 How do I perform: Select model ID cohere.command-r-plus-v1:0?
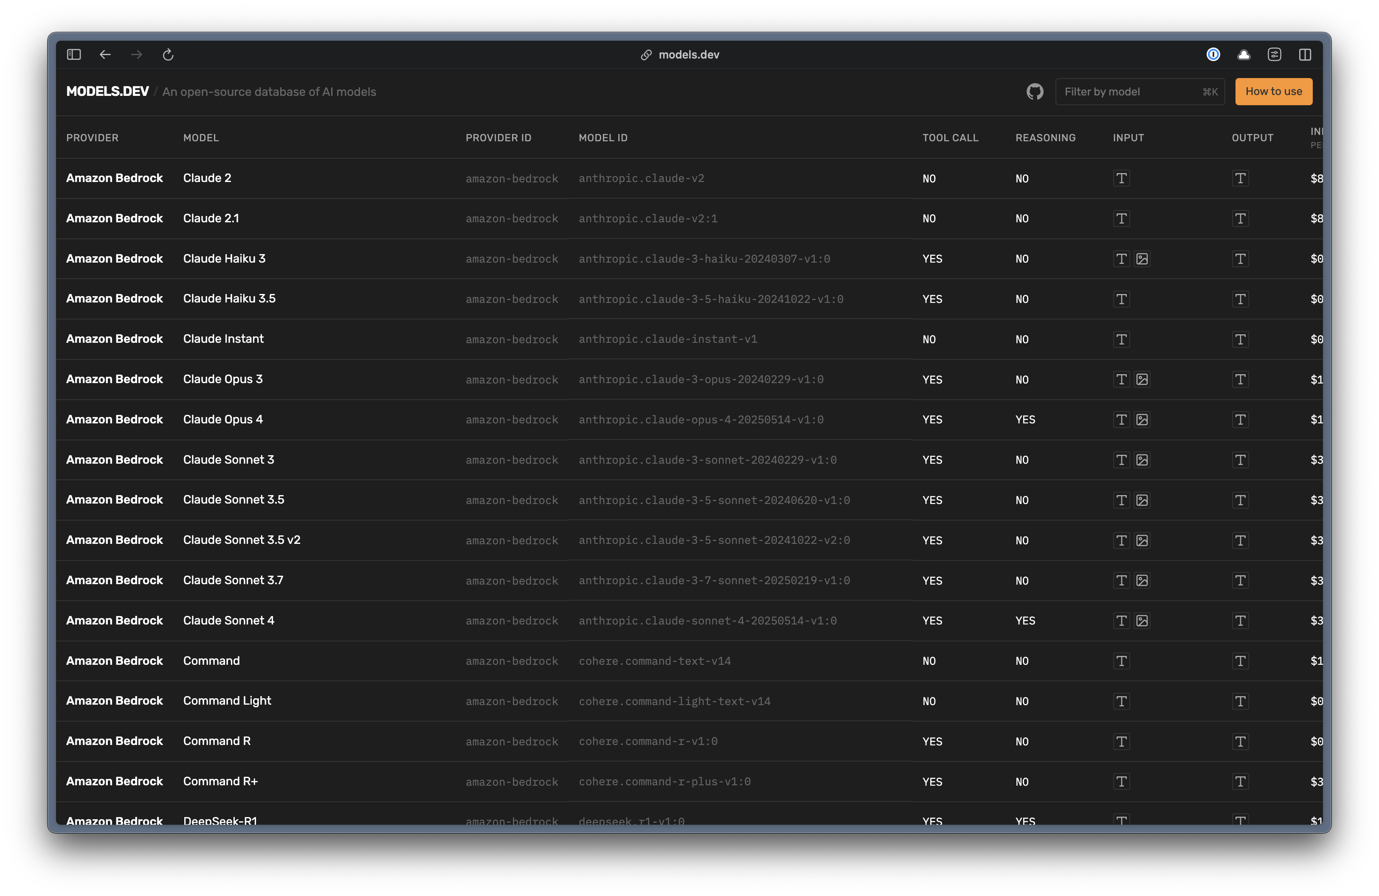[664, 782]
